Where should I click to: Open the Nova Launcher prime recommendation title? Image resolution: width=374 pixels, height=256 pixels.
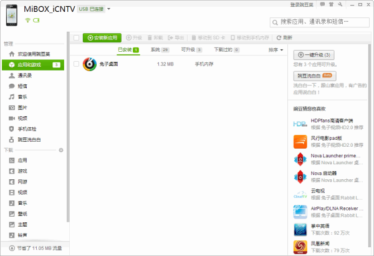tap(335, 156)
